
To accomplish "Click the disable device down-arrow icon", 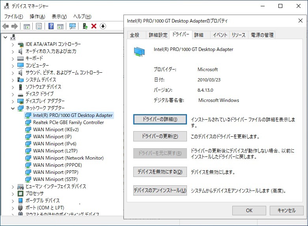I will click(103, 26).
